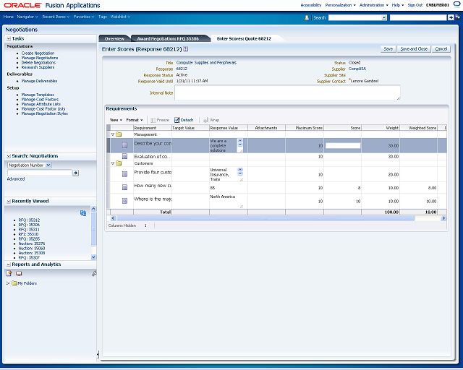This screenshot has height=370, width=463.
Task: Click the icon for 'Provide four custo' requirement
Action: [x=124, y=174]
